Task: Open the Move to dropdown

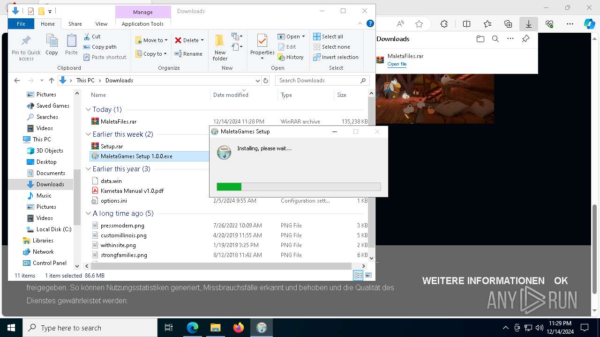Action: (x=151, y=40)
